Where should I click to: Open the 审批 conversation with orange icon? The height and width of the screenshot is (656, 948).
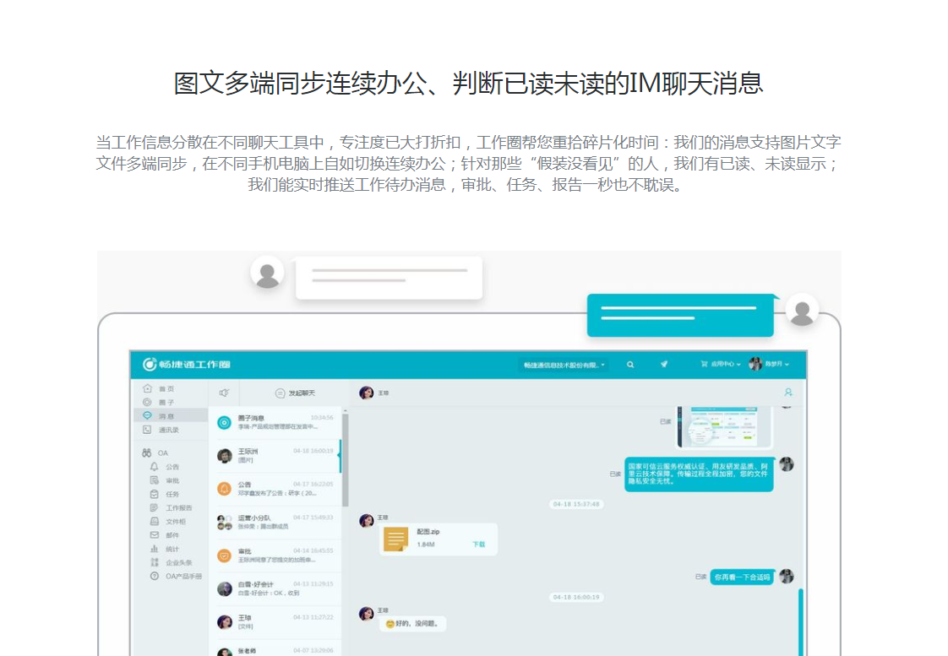(275, 556)
